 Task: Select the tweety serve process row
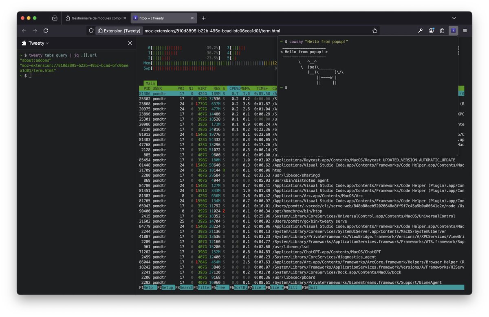tap(302, 221)
